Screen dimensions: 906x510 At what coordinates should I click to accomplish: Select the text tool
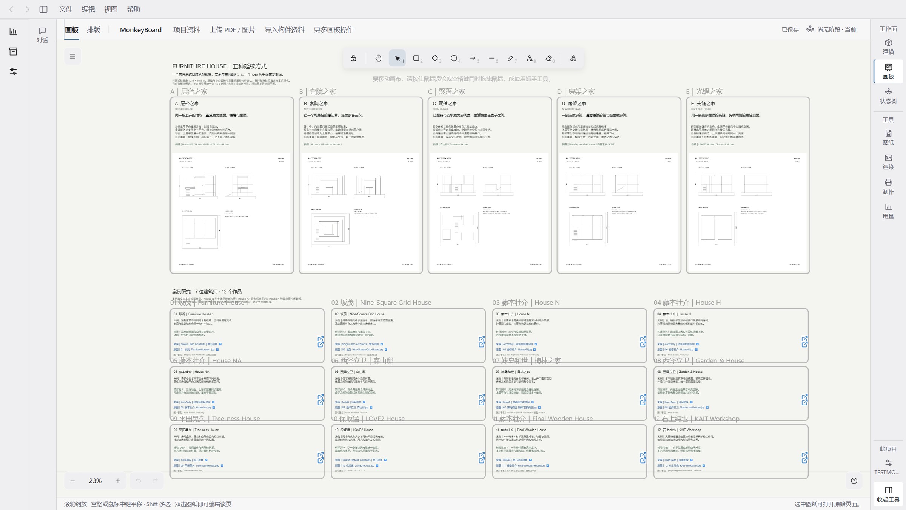pyautogui.click(x=530, y=58)
